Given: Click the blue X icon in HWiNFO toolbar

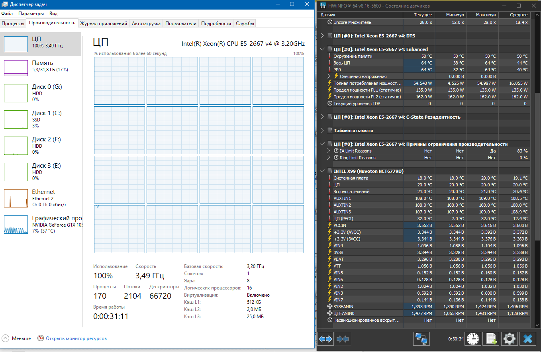Looking at the screenshot, I should [x=527, y=339].
